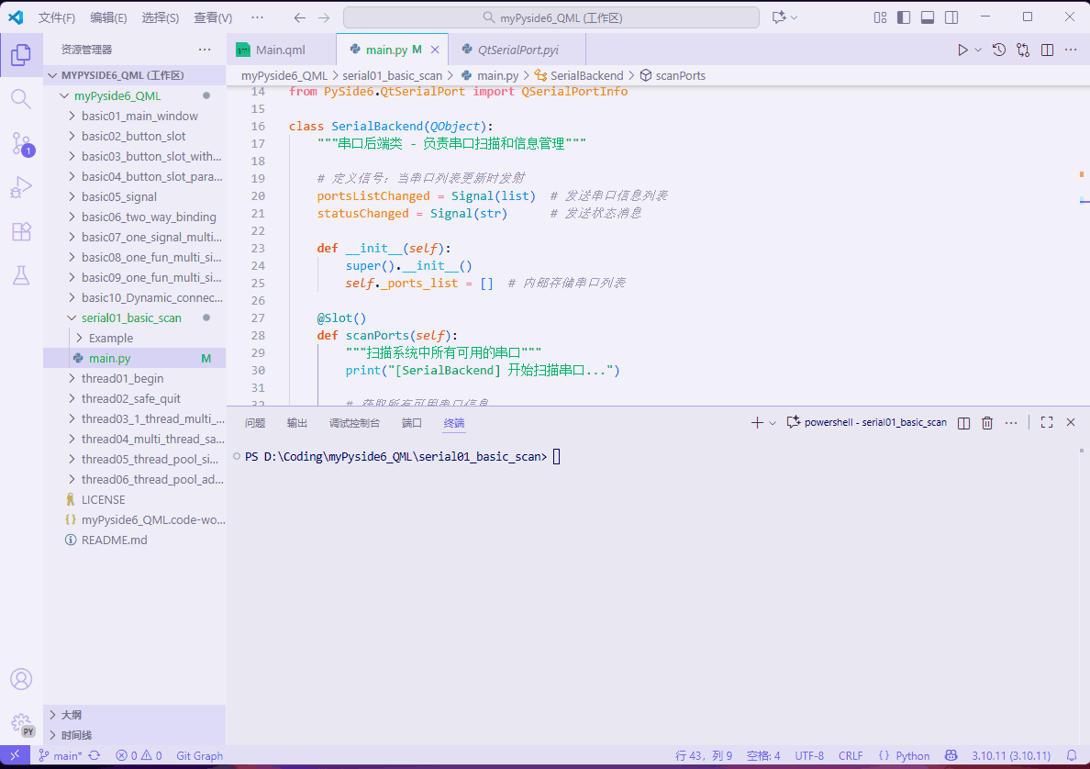Run Python file play button

[x=962, y=50]
